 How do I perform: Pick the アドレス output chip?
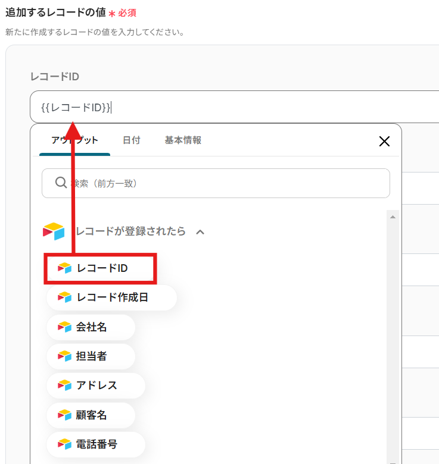pyautogui.click(x=96, y=385)
